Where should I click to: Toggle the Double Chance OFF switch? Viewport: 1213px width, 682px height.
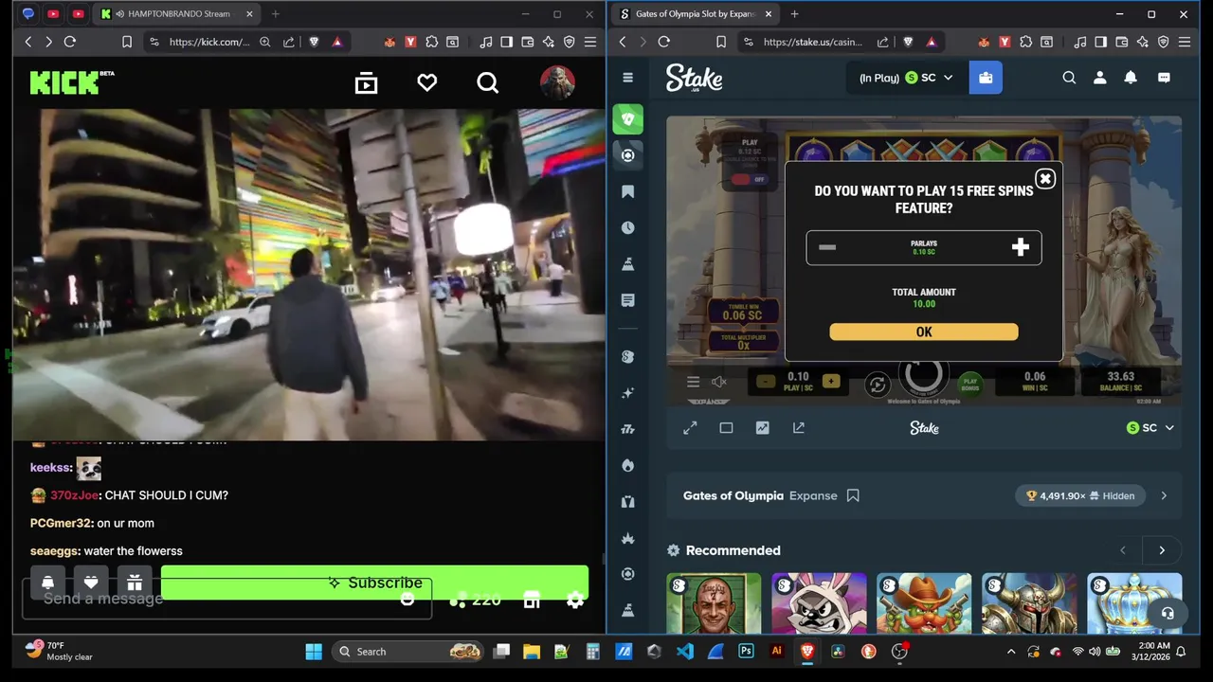point(751,179)
